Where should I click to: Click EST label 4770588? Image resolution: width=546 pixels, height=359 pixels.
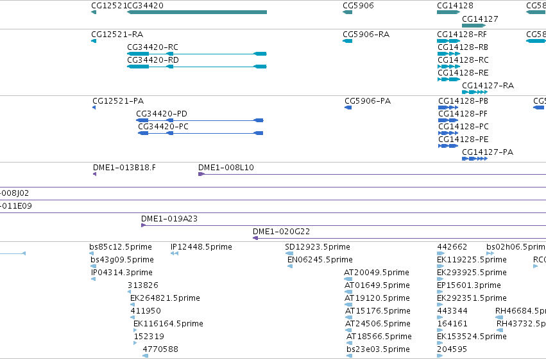tap(160, 349)
